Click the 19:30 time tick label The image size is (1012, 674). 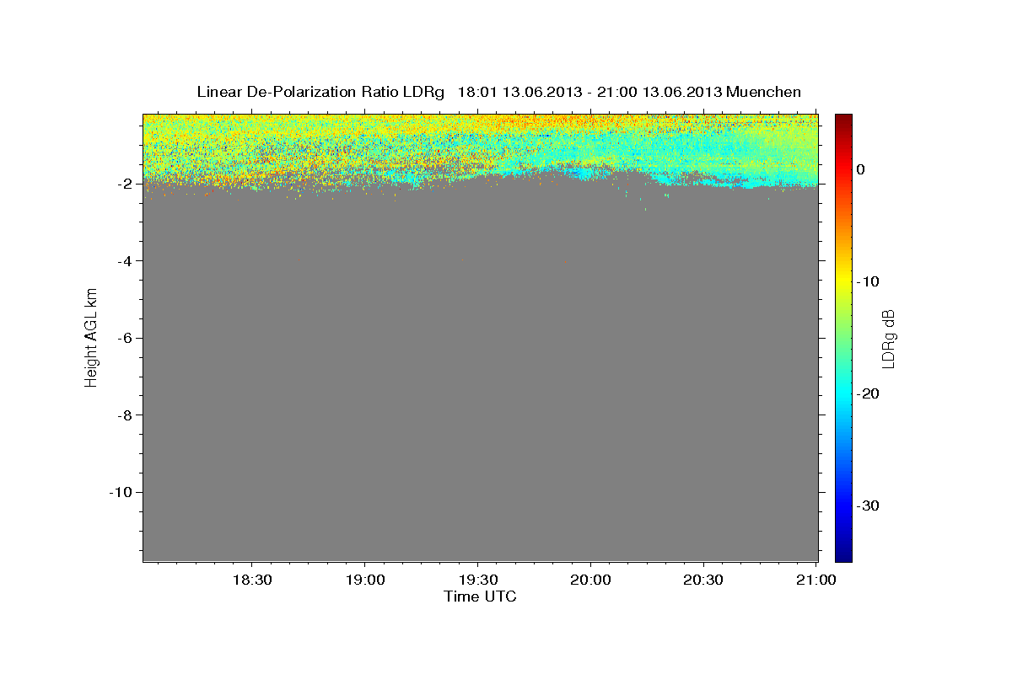477,580
